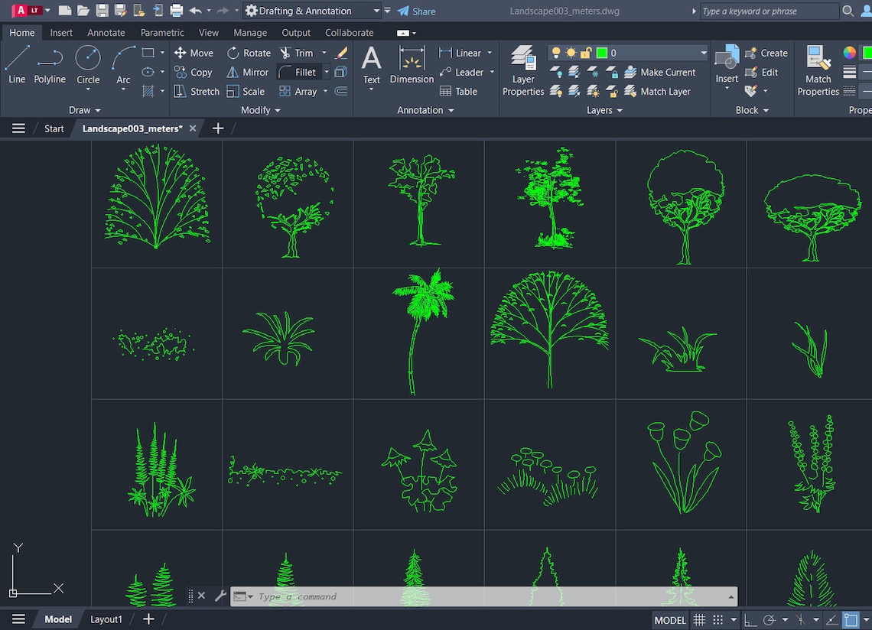The image size is (872, 630).
Task: Click the green layer color swatch
Action: pyautogui.click(x=603, y=52)
